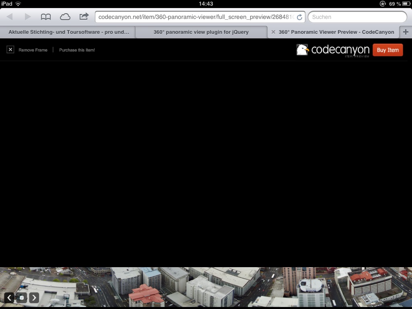Open a new tab with plus button
Screen dimensions: 412x309
[406, 32]
